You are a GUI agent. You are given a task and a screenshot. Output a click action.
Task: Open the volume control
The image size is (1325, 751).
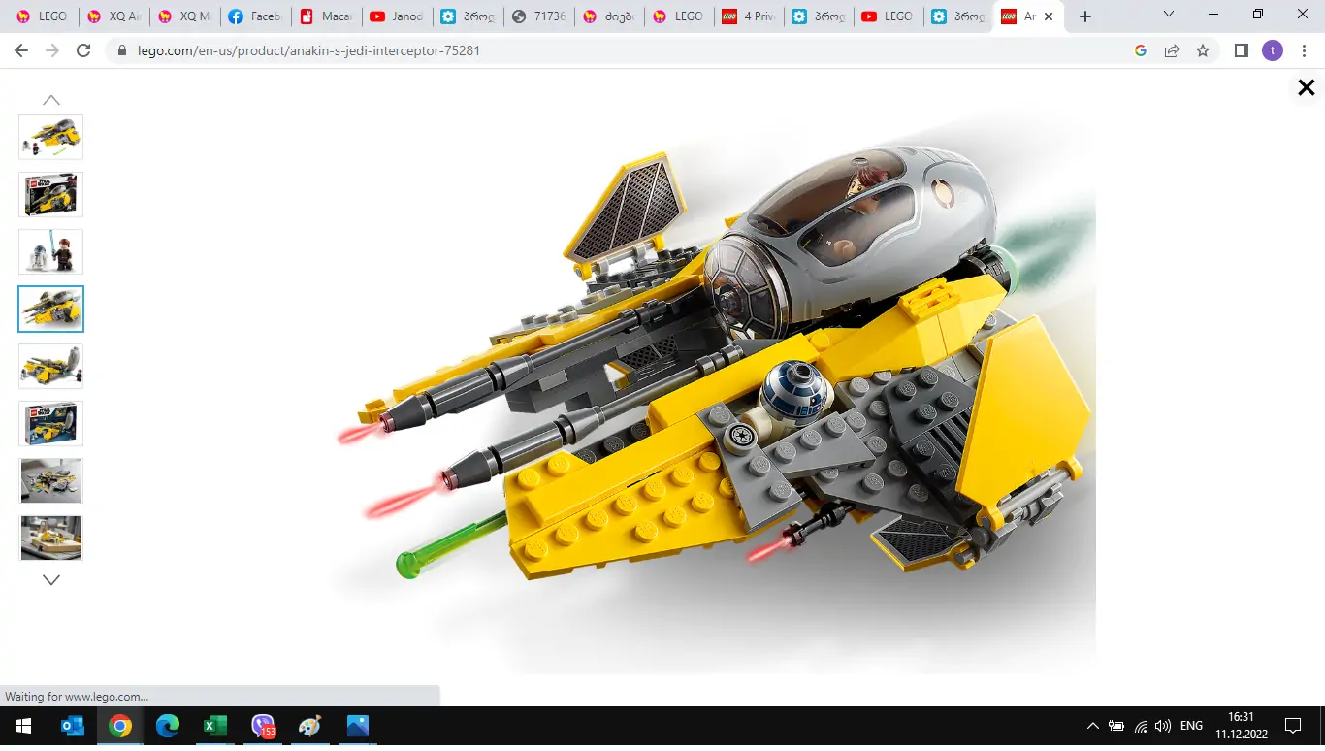(1163, 726)
